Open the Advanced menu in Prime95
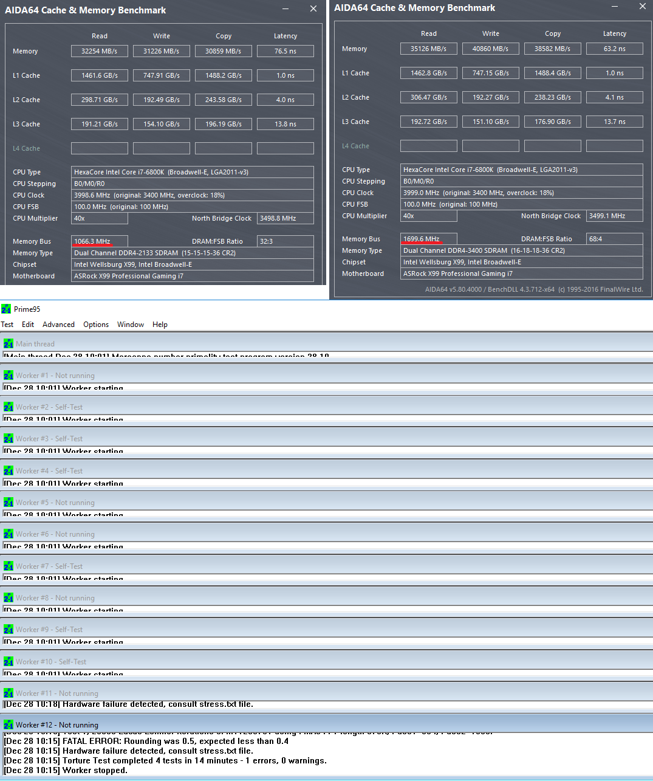Viewport: 653px width, 781px height. pyautogui.click(x=58, y=325)
